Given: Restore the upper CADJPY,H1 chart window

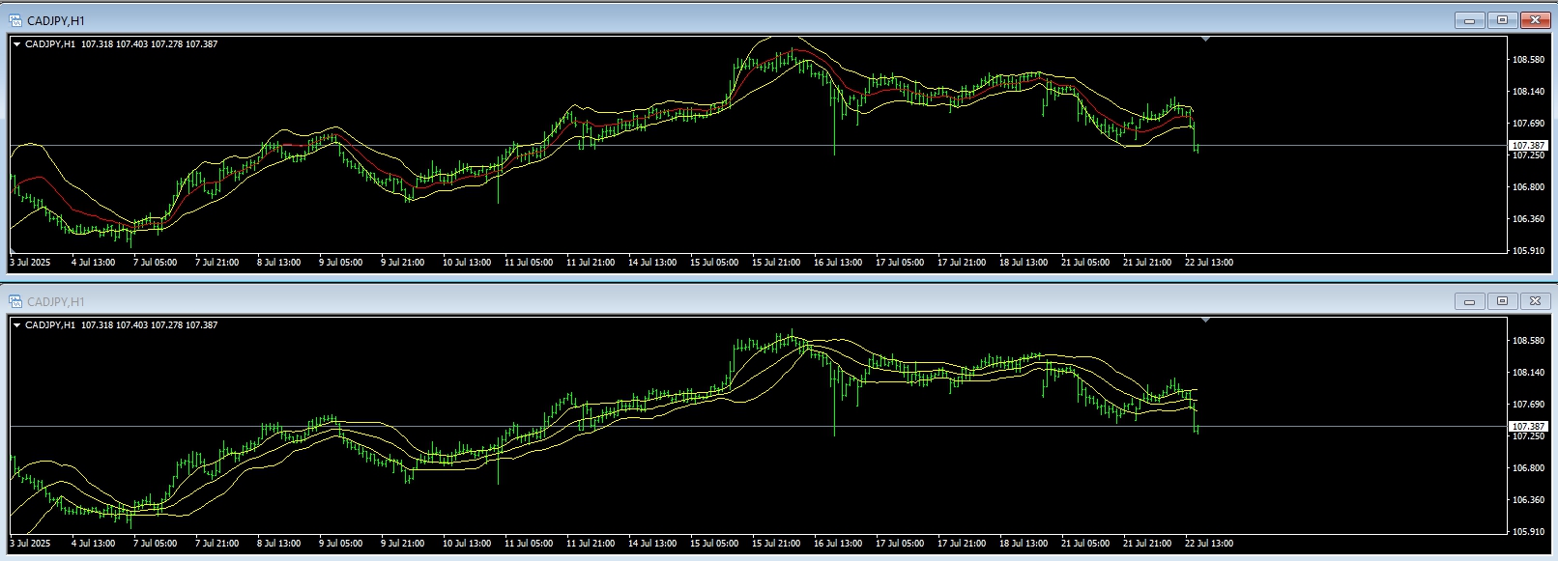Looking at the screenshot, I should (1502, 20).
